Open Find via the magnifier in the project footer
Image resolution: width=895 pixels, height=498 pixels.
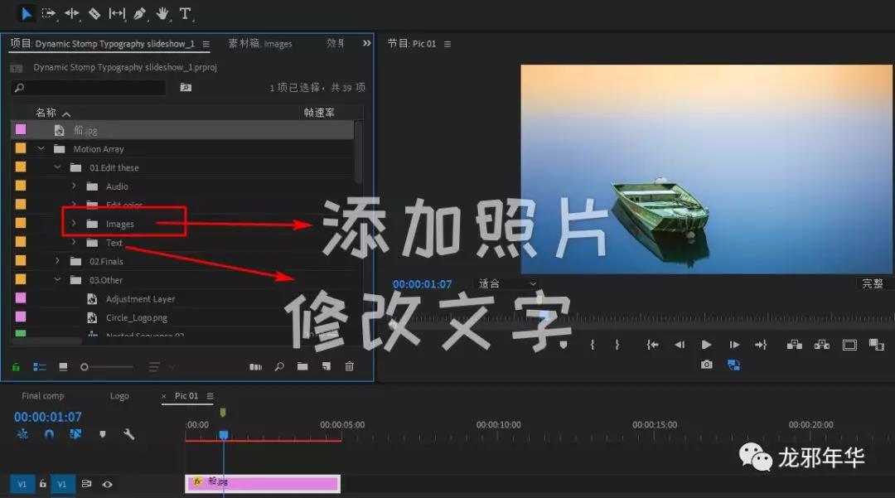[279, 367]
